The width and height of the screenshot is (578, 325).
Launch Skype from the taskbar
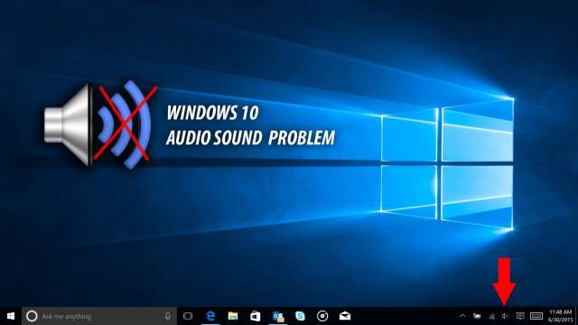click(301, 316)
